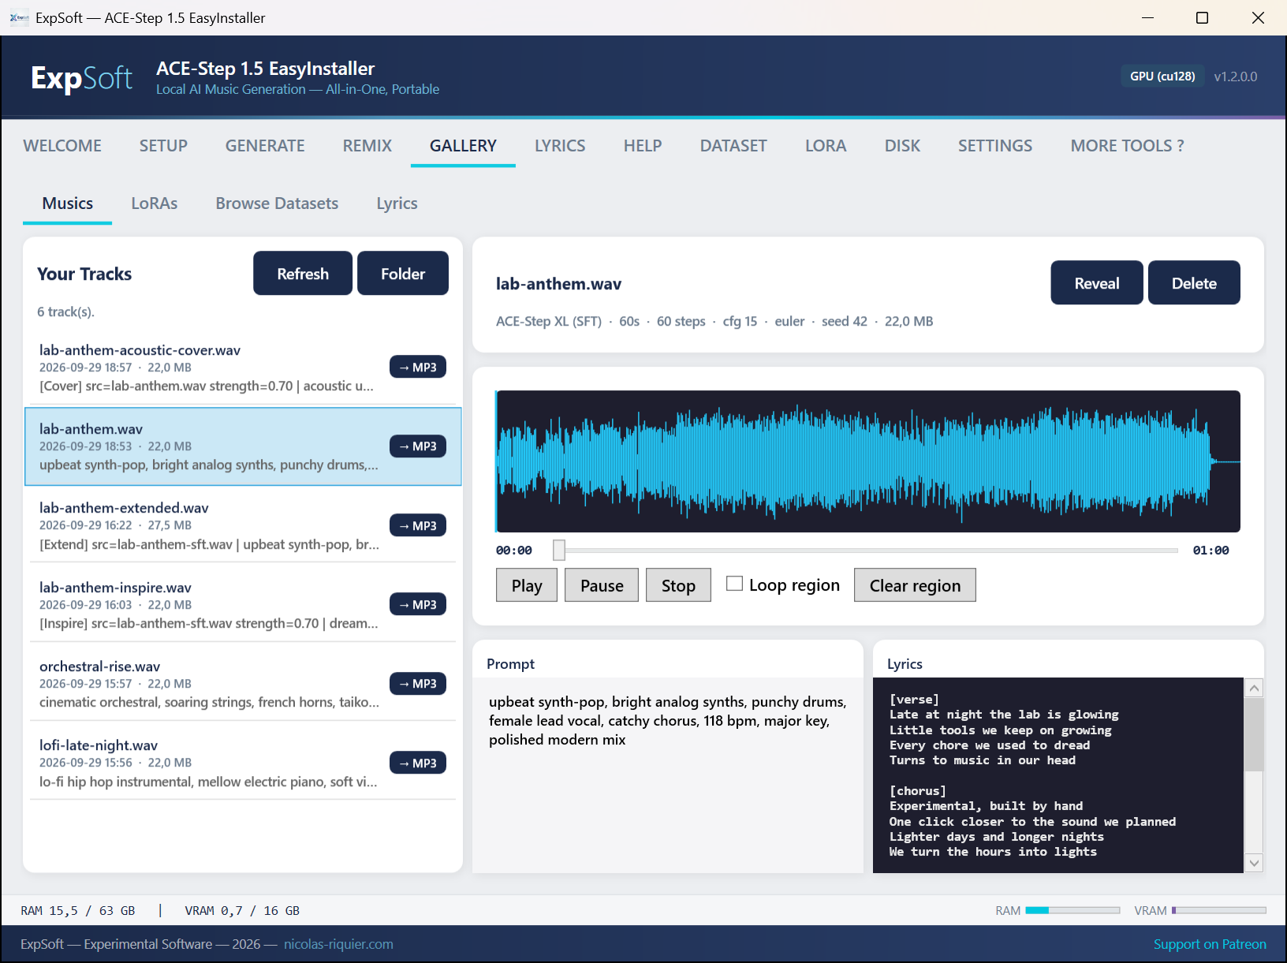1287x963 pixels.
Task: Click inside the audio waveform display
Action: [x=867, y=461]
